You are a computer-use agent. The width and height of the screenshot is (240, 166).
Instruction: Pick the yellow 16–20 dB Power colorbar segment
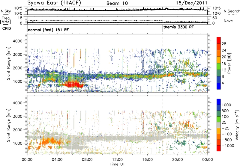(x=219, y=60)
